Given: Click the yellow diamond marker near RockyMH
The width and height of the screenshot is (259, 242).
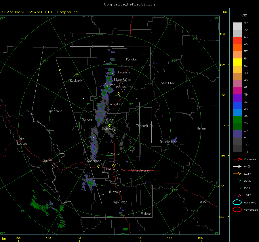Looking at the screenshot, I should (x=77, y=75).
